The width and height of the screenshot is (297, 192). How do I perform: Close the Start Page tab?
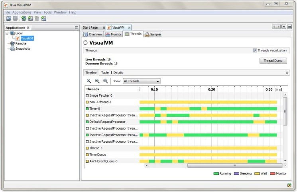point(104,27)
